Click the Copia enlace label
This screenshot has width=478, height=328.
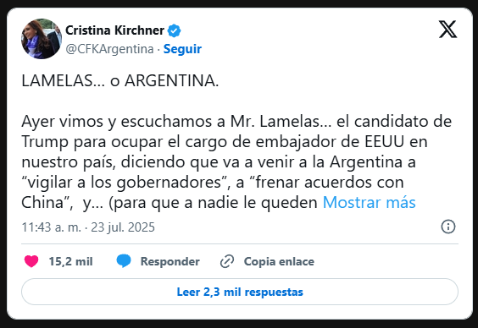coord(279,261)
